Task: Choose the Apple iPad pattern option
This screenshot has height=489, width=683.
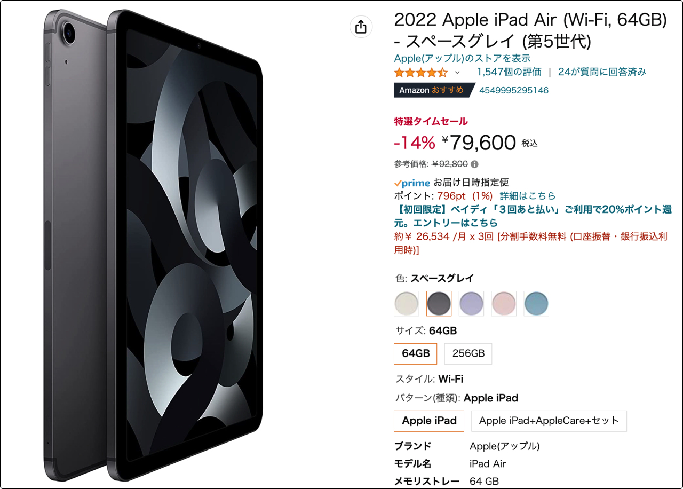Action: pos(429,421)
